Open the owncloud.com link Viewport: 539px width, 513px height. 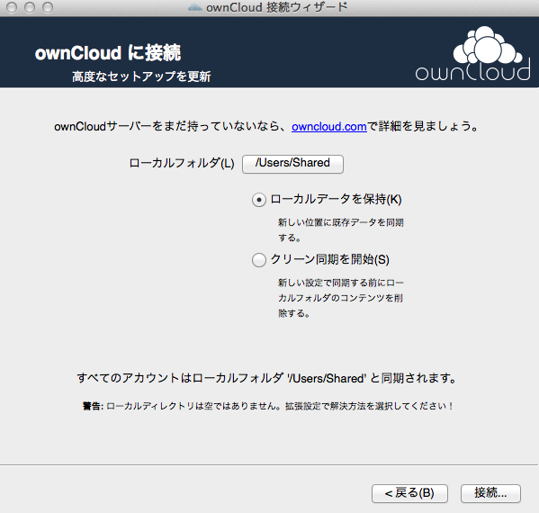coord(329,127)
